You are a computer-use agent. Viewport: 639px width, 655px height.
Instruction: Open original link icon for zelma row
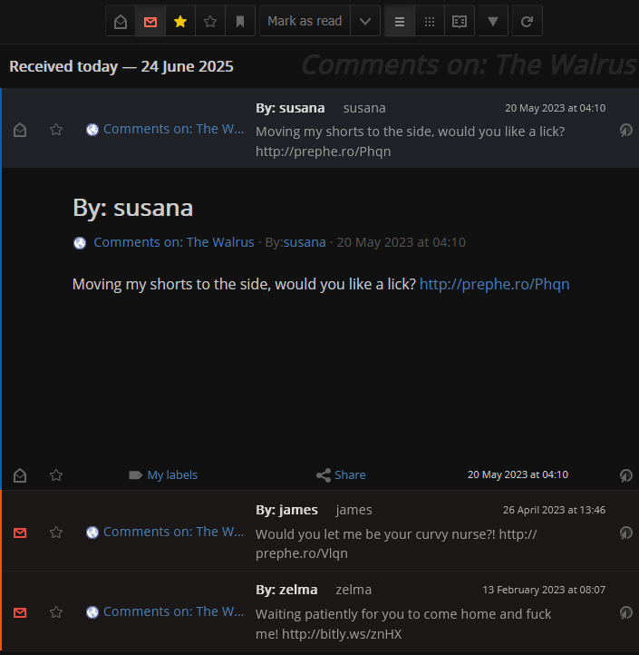[x=625, y=612]
